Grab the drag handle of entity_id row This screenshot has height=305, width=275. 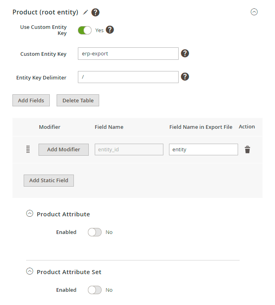tap(28, 149)
